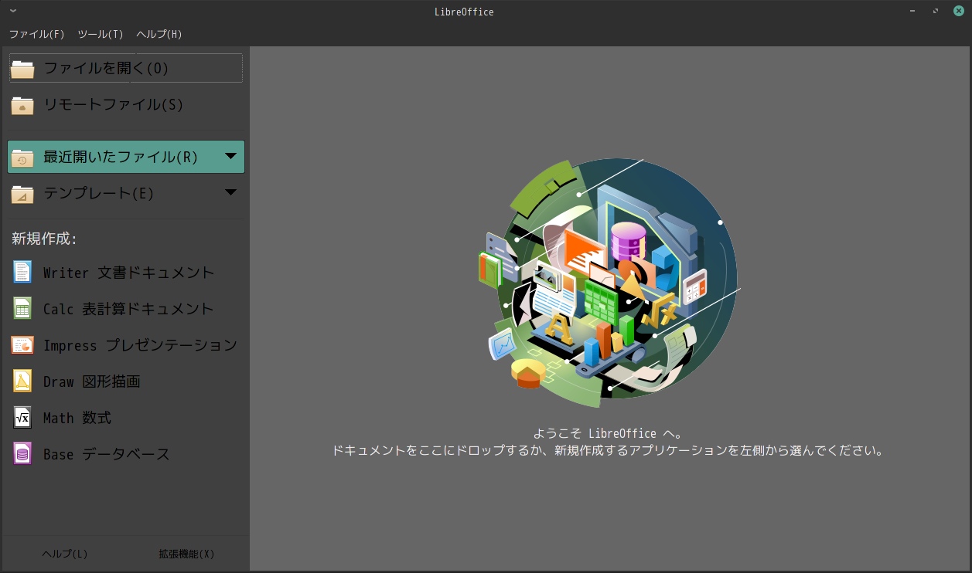The width and height of the screenshot is (972, 573).
Task: Open the ファイル(F) menu
Action: pyautogui.click(x=37, y=34)
